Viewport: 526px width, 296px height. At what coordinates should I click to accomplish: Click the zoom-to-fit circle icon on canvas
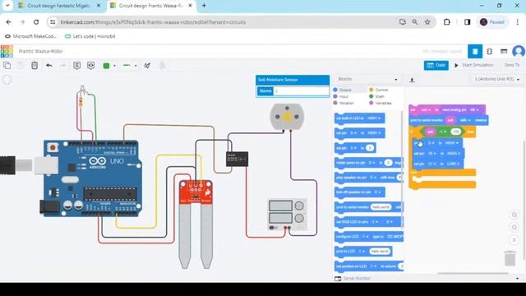(x=7, y=80)
